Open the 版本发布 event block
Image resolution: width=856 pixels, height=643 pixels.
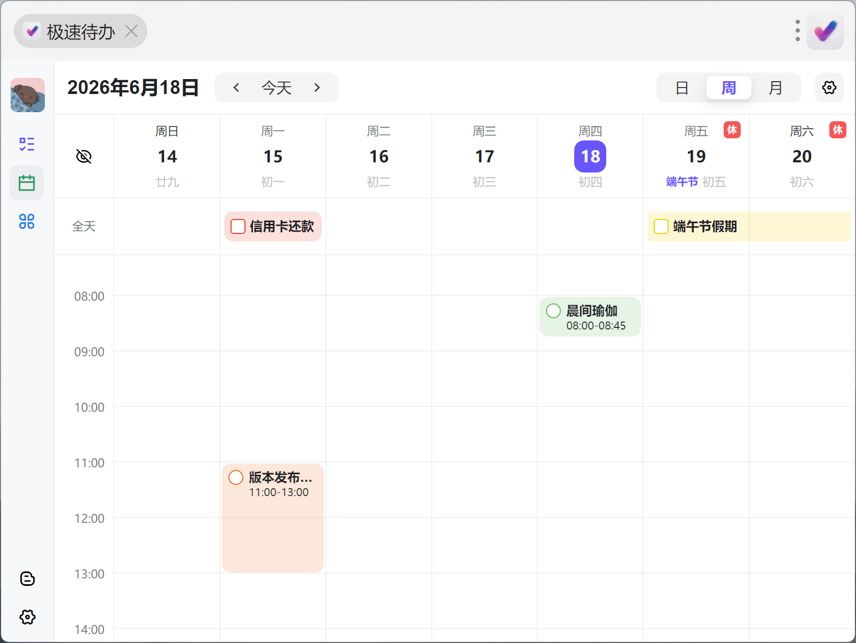click(273, 518)
